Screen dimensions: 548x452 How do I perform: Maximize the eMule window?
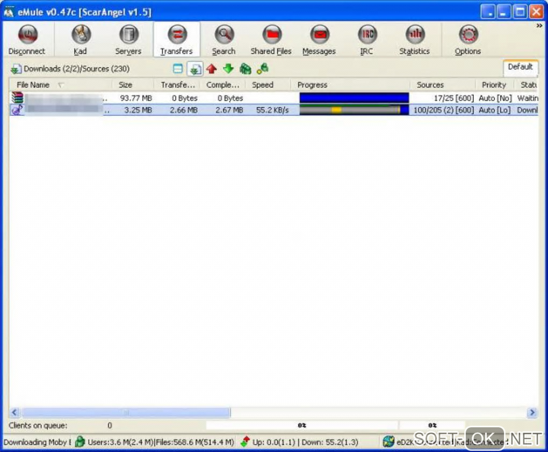coord(520,12)
